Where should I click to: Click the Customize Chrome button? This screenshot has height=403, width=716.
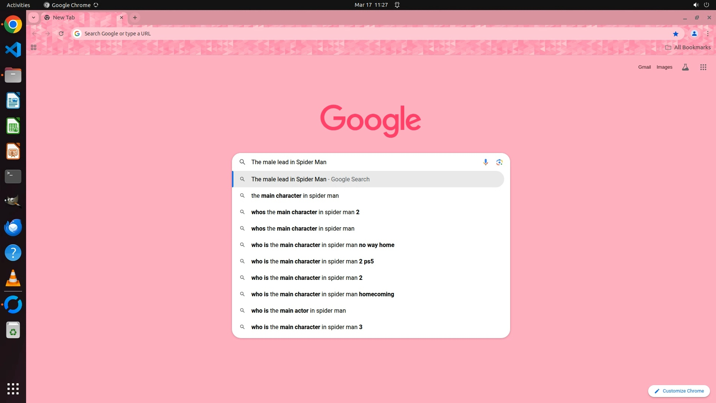tap(679, 391)
